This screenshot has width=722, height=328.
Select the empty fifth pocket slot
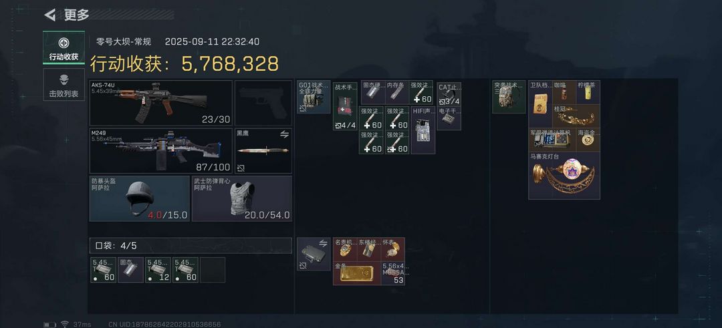tap(213, 270)
